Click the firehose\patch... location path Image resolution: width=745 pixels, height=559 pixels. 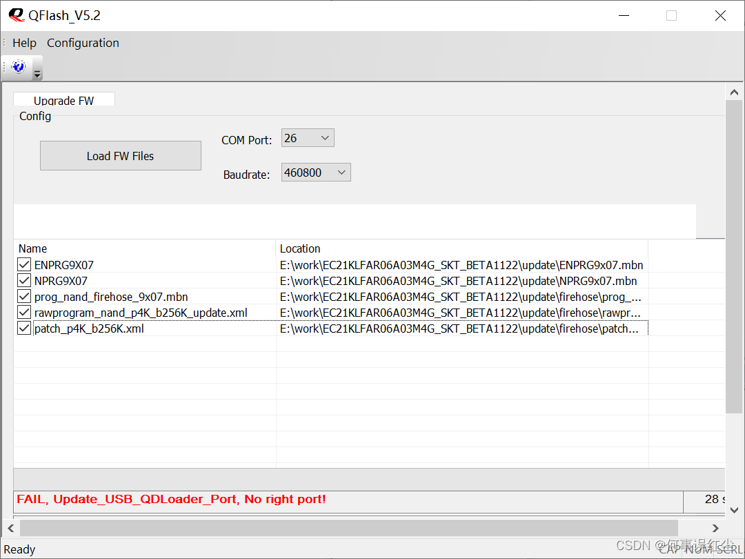click(459, 329)
